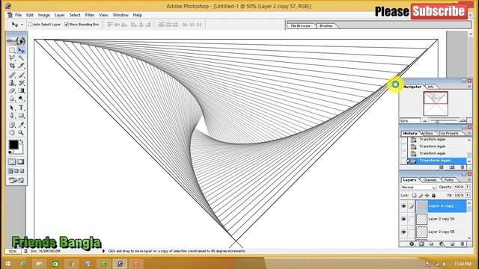Click the Windows Start button
This screenshot has width=479, height=269.
pyautogui.click(x=7, y=264)
